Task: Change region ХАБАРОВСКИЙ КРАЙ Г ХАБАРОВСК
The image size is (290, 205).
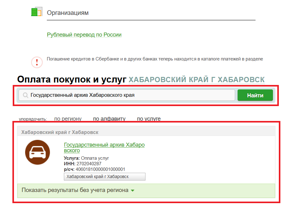Action: (x=197, y=80)
